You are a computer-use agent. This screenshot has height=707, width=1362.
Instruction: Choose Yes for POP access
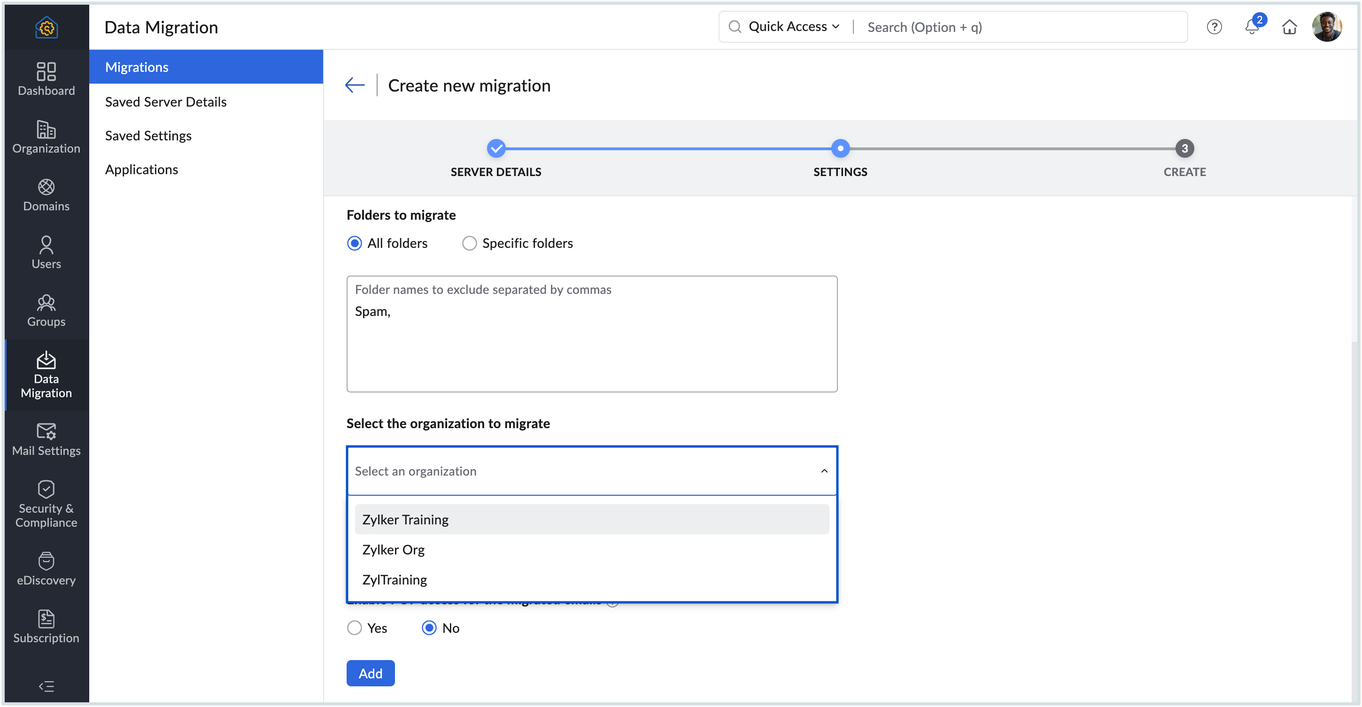[354, 628]
